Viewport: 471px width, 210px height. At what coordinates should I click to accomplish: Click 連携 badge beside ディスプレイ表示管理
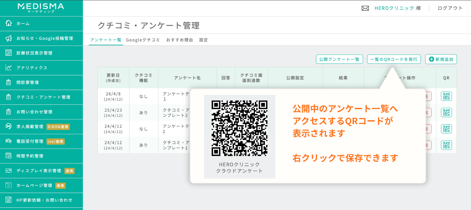pyautogui.click(x=69, y=171)
